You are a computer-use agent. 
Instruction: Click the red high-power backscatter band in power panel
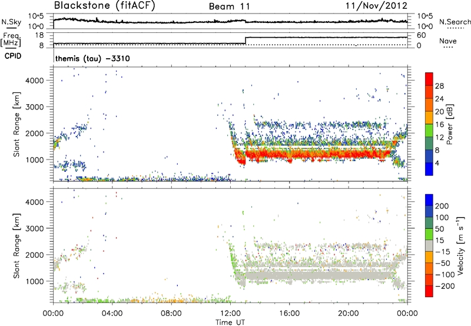click(319, 154)
